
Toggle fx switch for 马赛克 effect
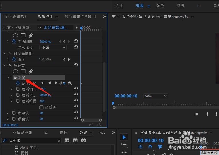click(10, 66)
